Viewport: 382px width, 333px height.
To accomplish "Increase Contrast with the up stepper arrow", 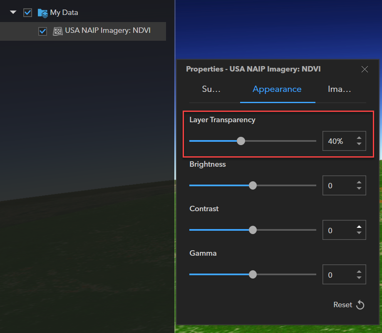I will pyautogui.click(x=359, y=227).
